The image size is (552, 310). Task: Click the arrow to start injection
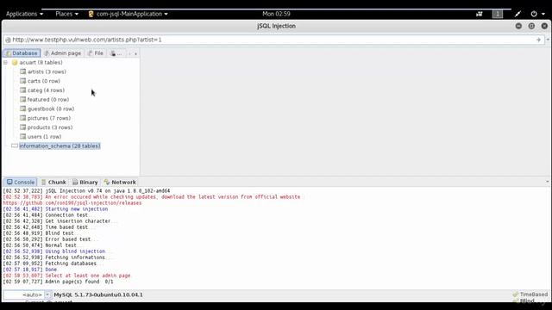(x=538, y=40)
